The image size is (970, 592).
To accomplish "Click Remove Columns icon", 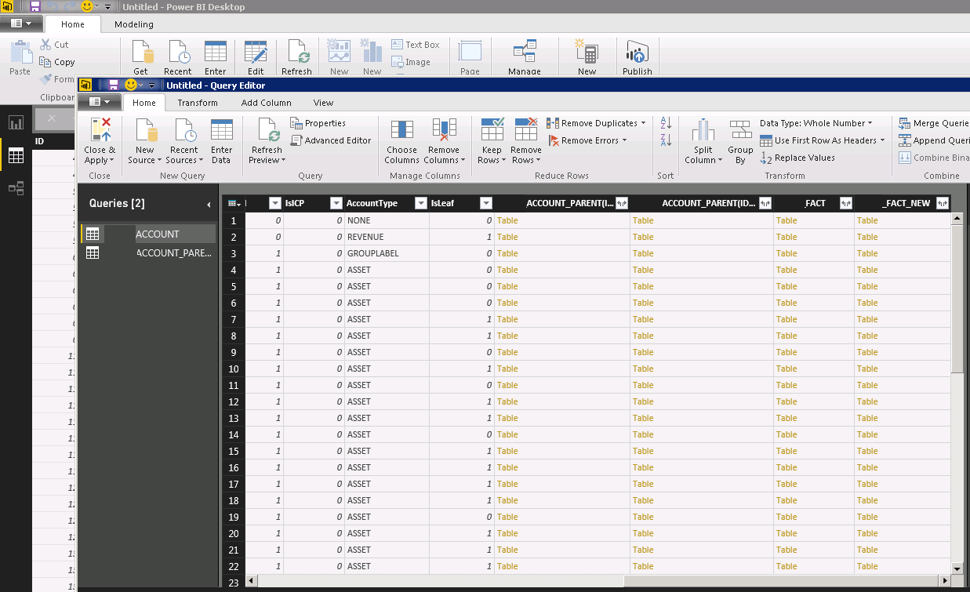I will [444, 129].
